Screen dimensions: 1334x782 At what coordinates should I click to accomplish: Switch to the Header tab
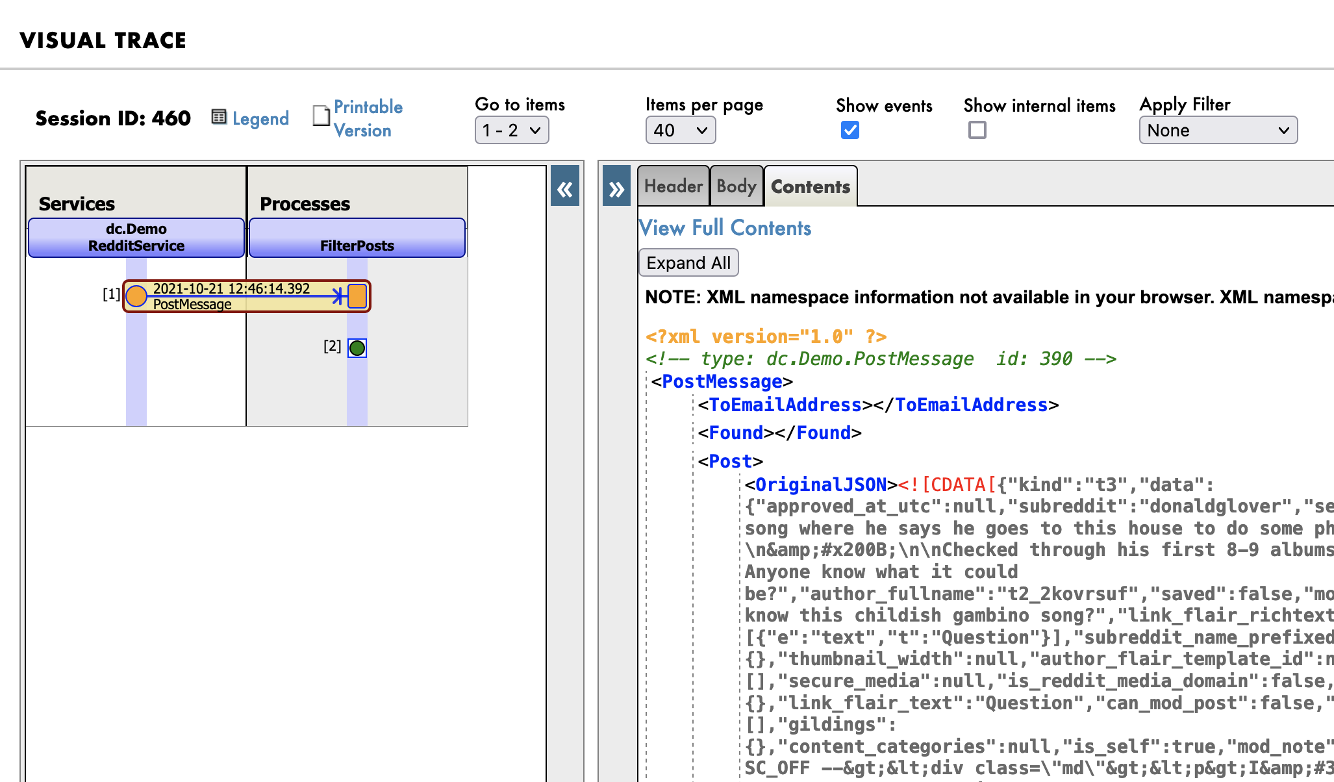(673, 186)
